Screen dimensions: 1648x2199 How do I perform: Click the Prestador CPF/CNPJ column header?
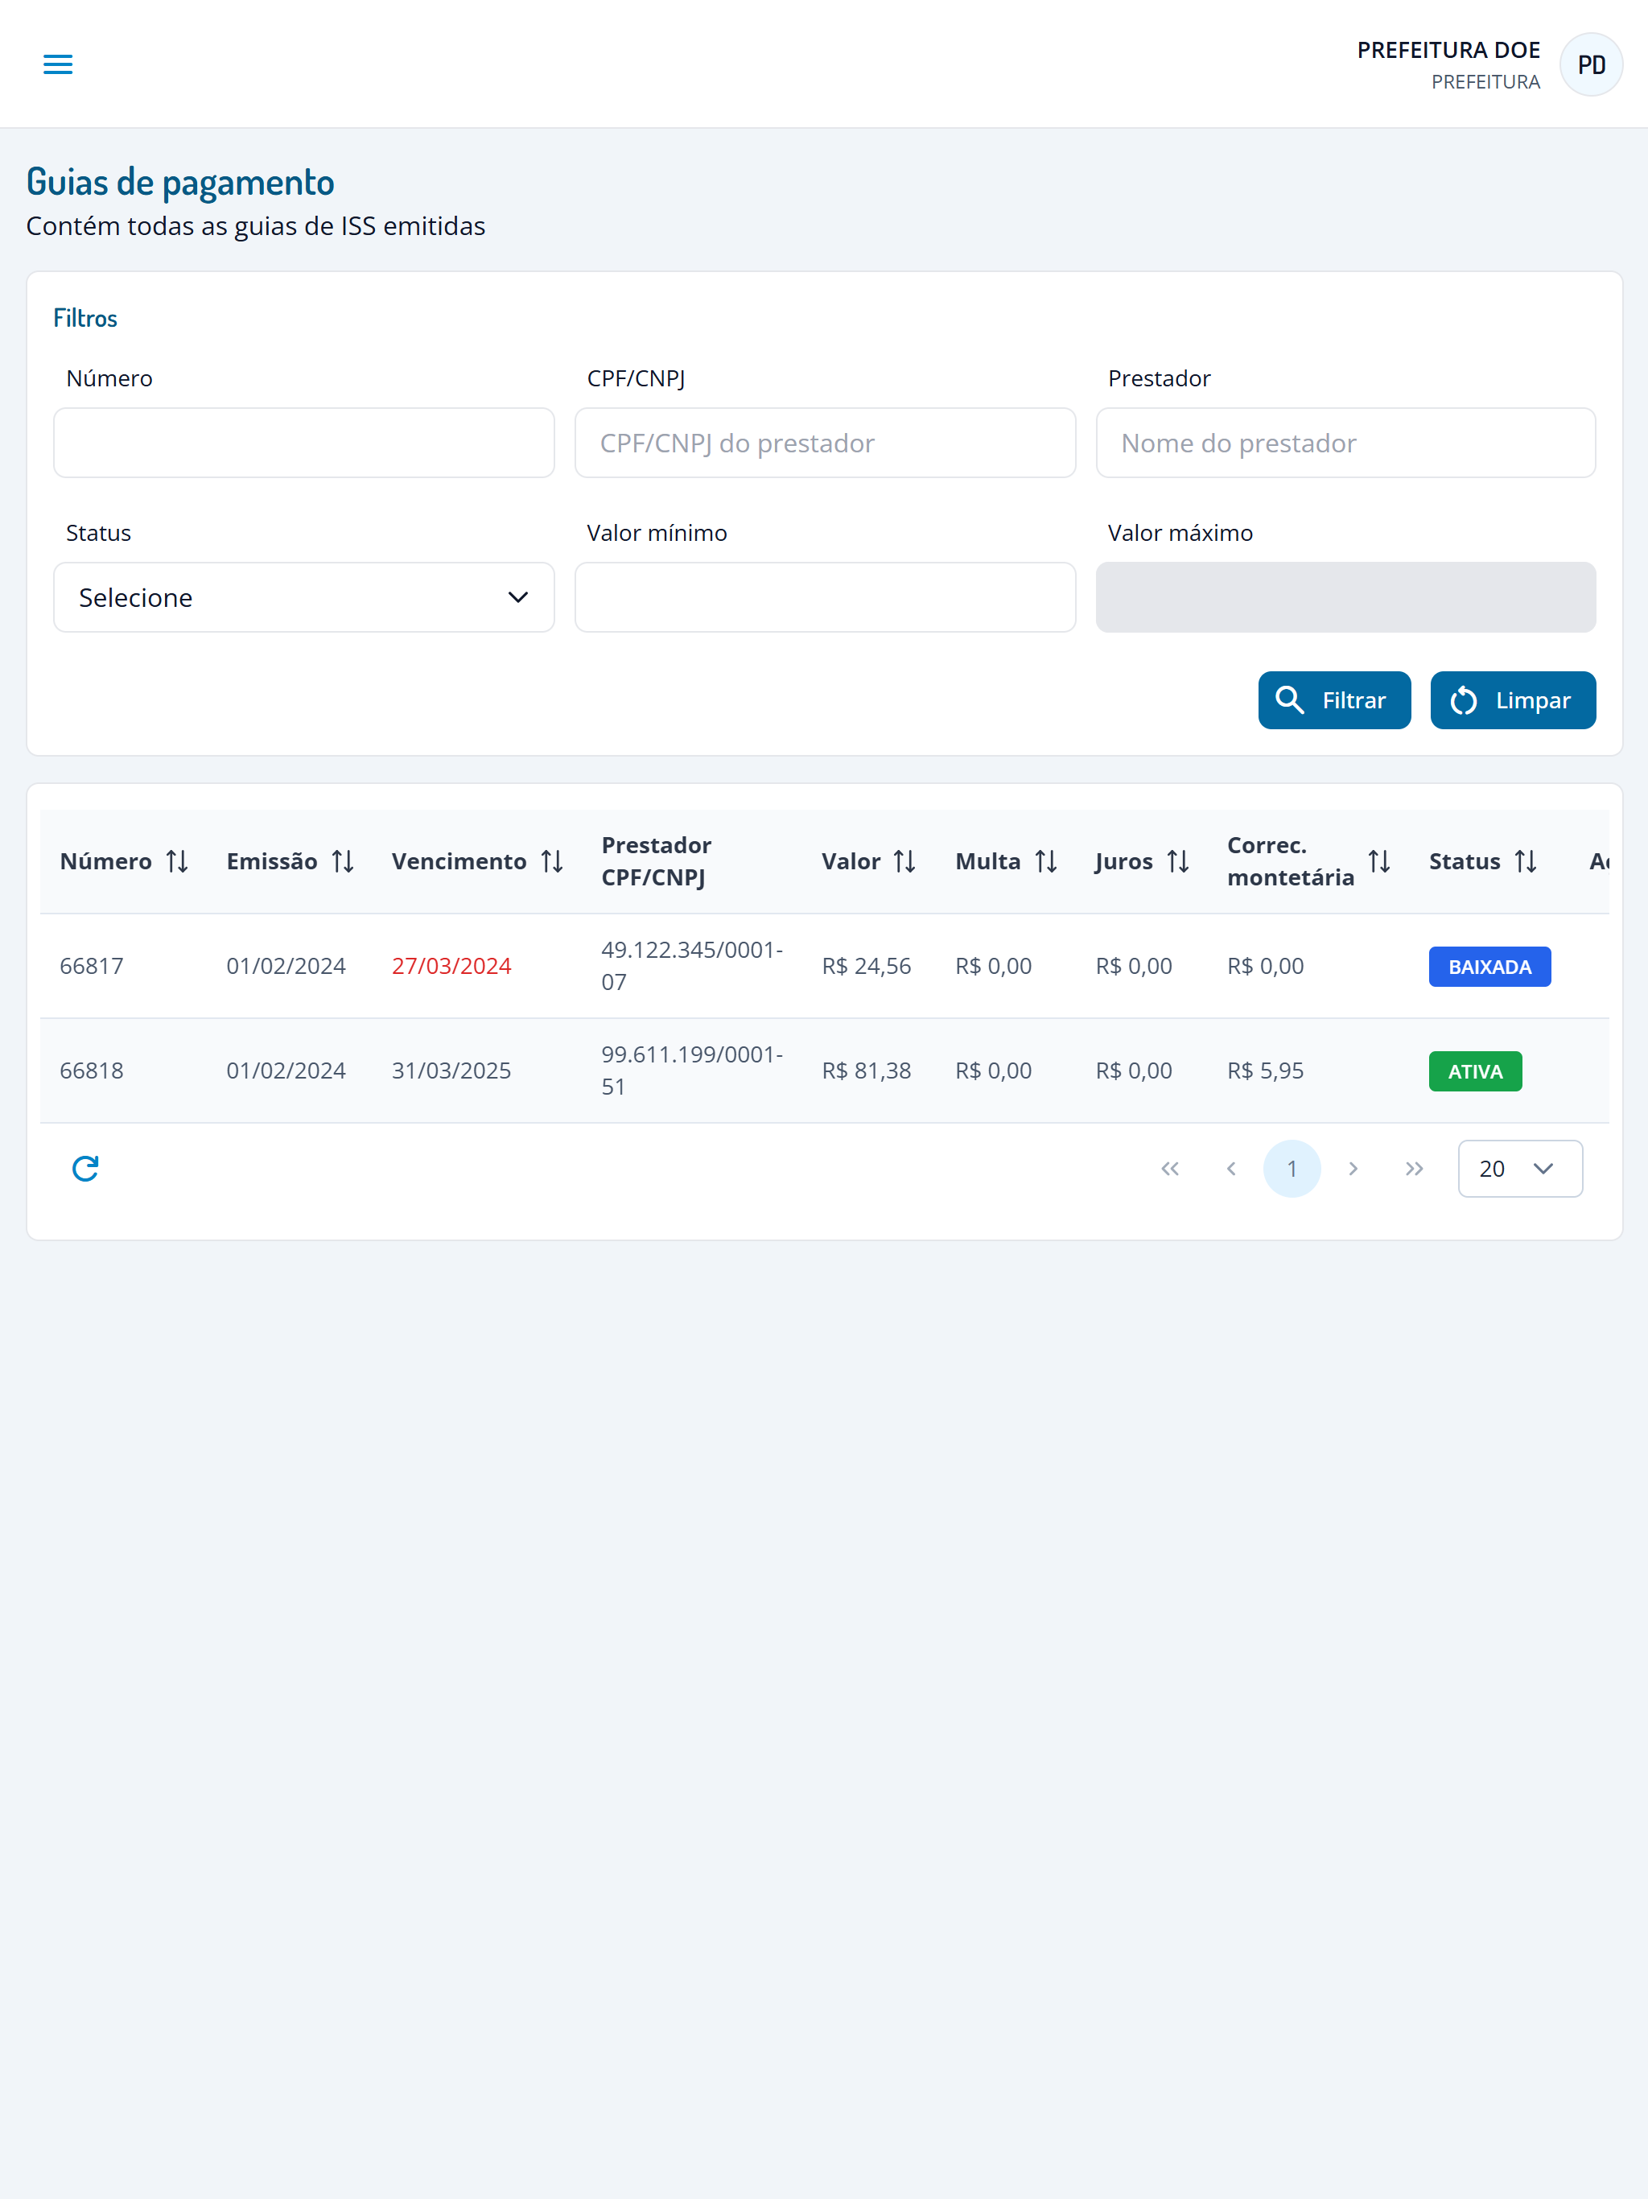click(x=656, y=861)
